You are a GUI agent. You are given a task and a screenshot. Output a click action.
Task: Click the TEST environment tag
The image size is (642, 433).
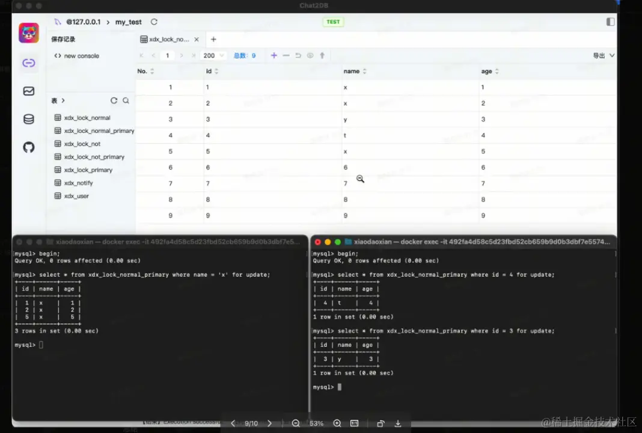(333, 22)
